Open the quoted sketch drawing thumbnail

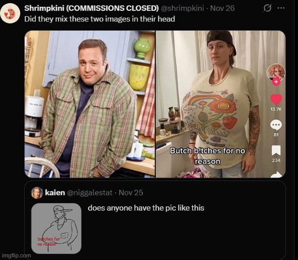pyautogui.click(x=56, y=228)
